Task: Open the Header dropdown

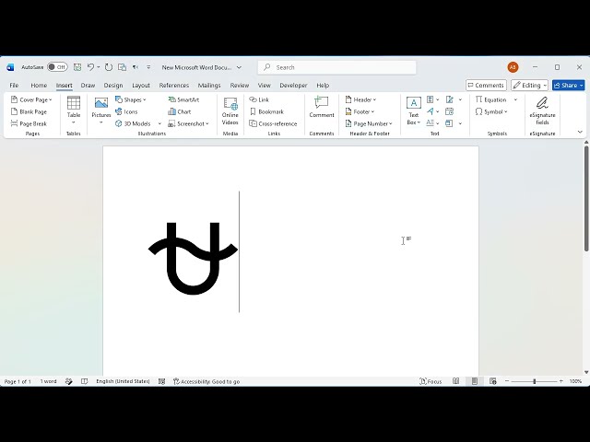Action: coord(360,99)
